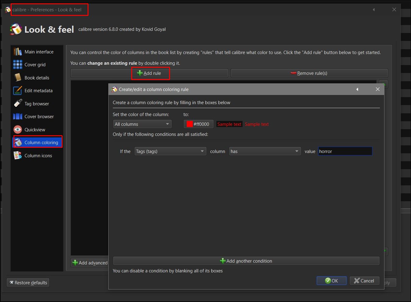Confirm the rule with OK
Screen dimensions: 411x302
click(331, 281)
